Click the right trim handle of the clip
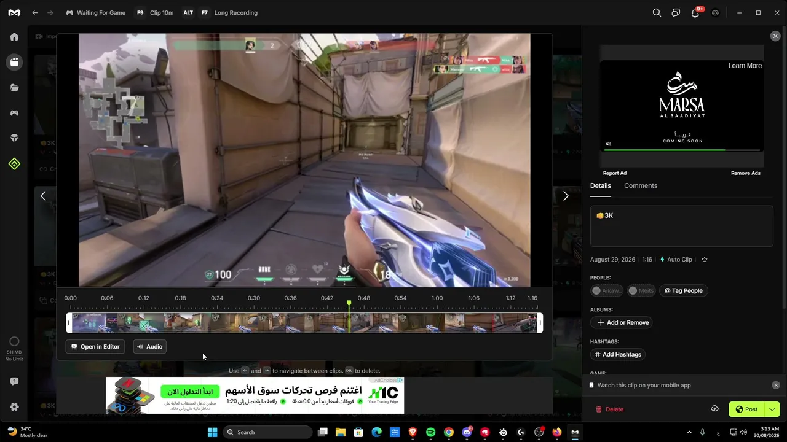Screen dimensions: 787x442 coord(540,323)
